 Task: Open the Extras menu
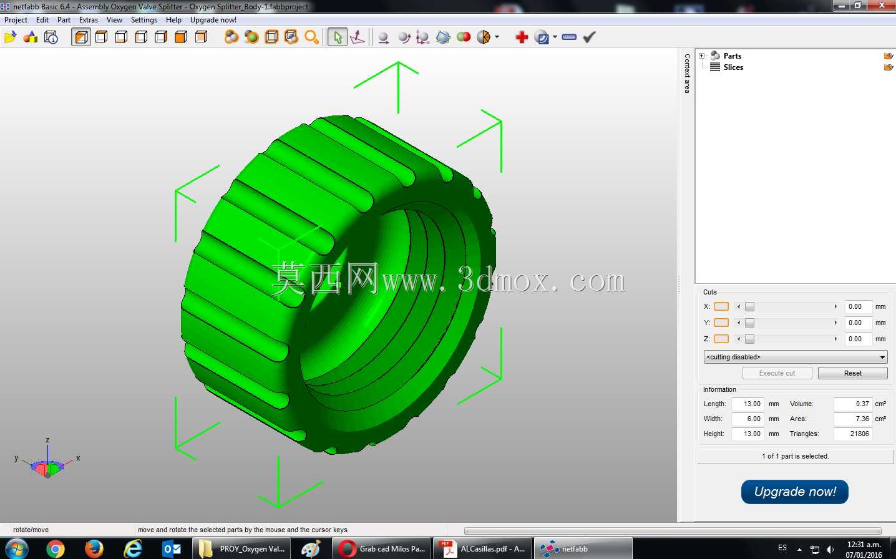click(x=89, y=20)
